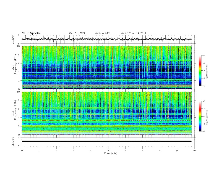This screenshot has width=219, height=169.
Task: Click the "-7" tick on ch.2 colorbar
Action: tap(204, 131)
